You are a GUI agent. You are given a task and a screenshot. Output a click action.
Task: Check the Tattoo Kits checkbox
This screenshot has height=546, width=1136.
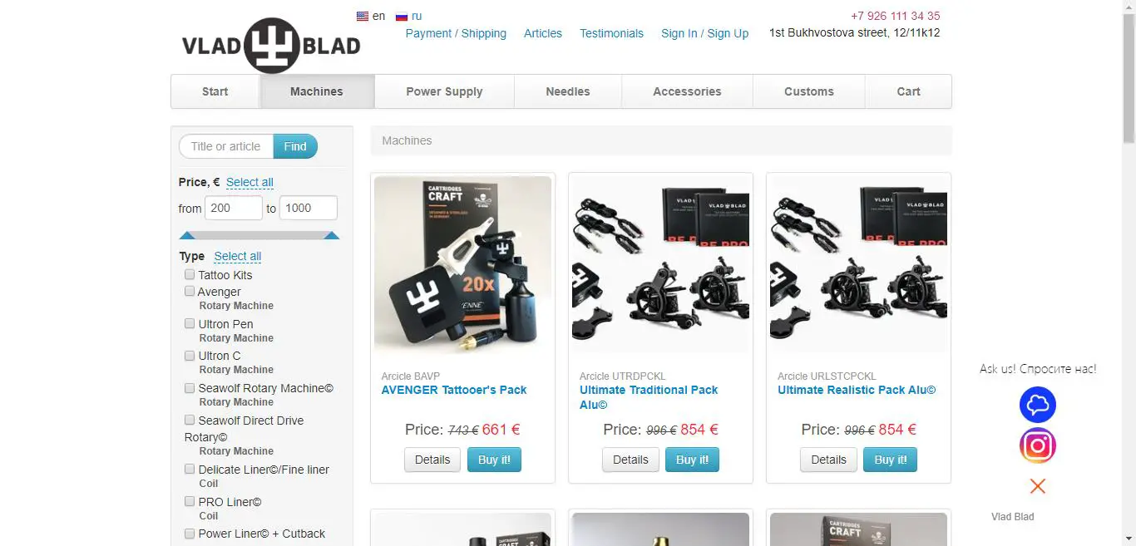(x=190, y=274)
